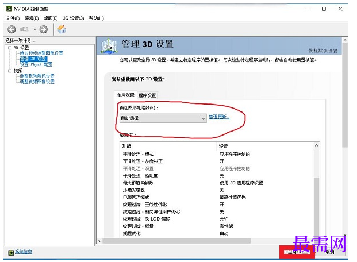Collapse the 视频 tree node
This screenshot has width=357, height=262.
click(x=10, y=71)
